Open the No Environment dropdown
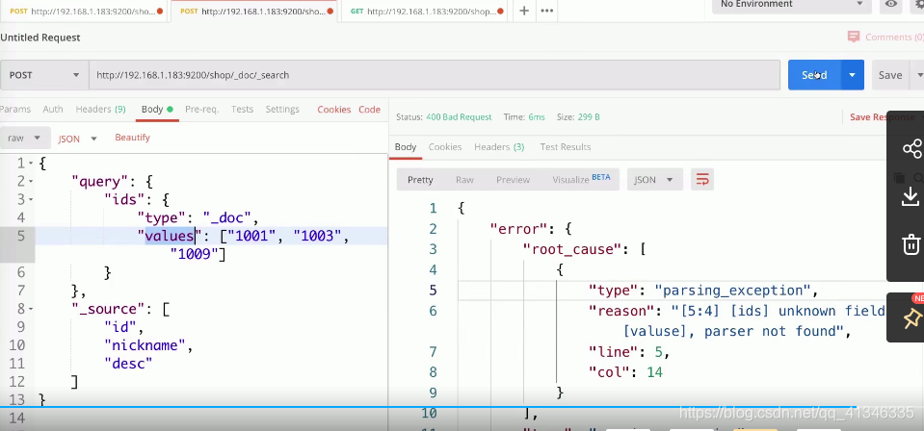The height and width of the screenshot is (431, 924). 791,5
